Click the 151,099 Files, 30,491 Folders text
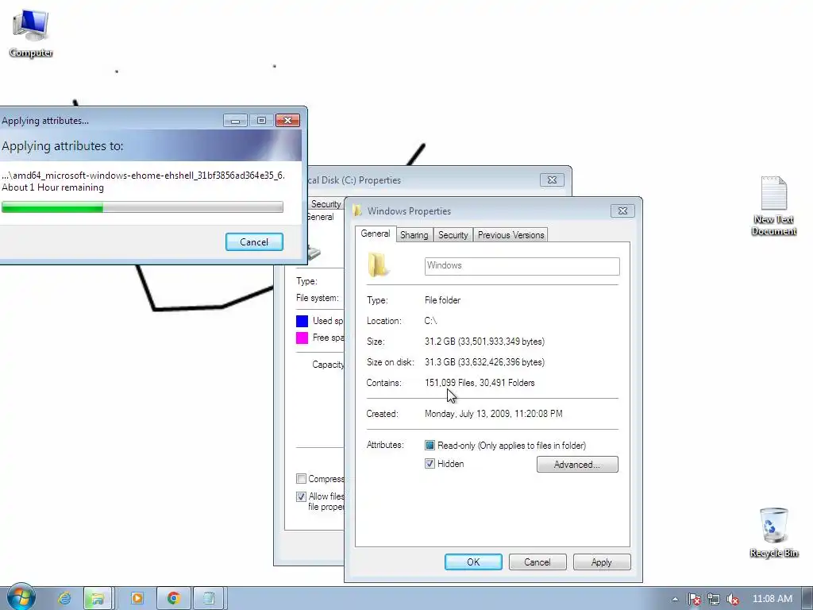 click(x=480, y=383)
